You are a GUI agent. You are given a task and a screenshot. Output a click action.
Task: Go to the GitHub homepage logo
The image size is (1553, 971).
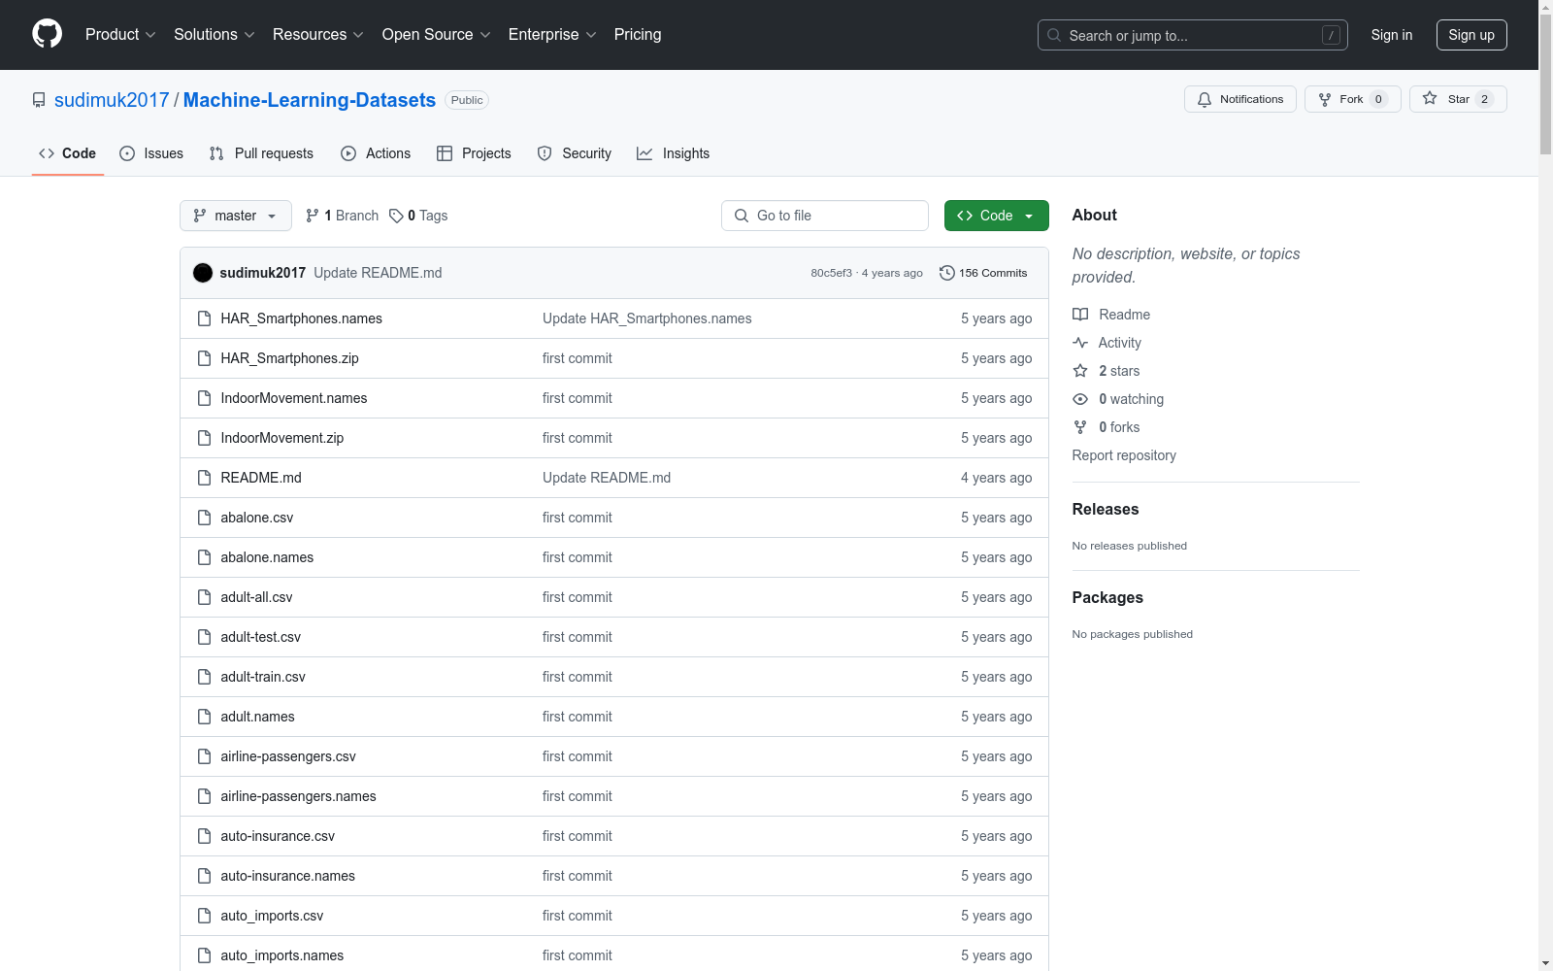point(47,34)
